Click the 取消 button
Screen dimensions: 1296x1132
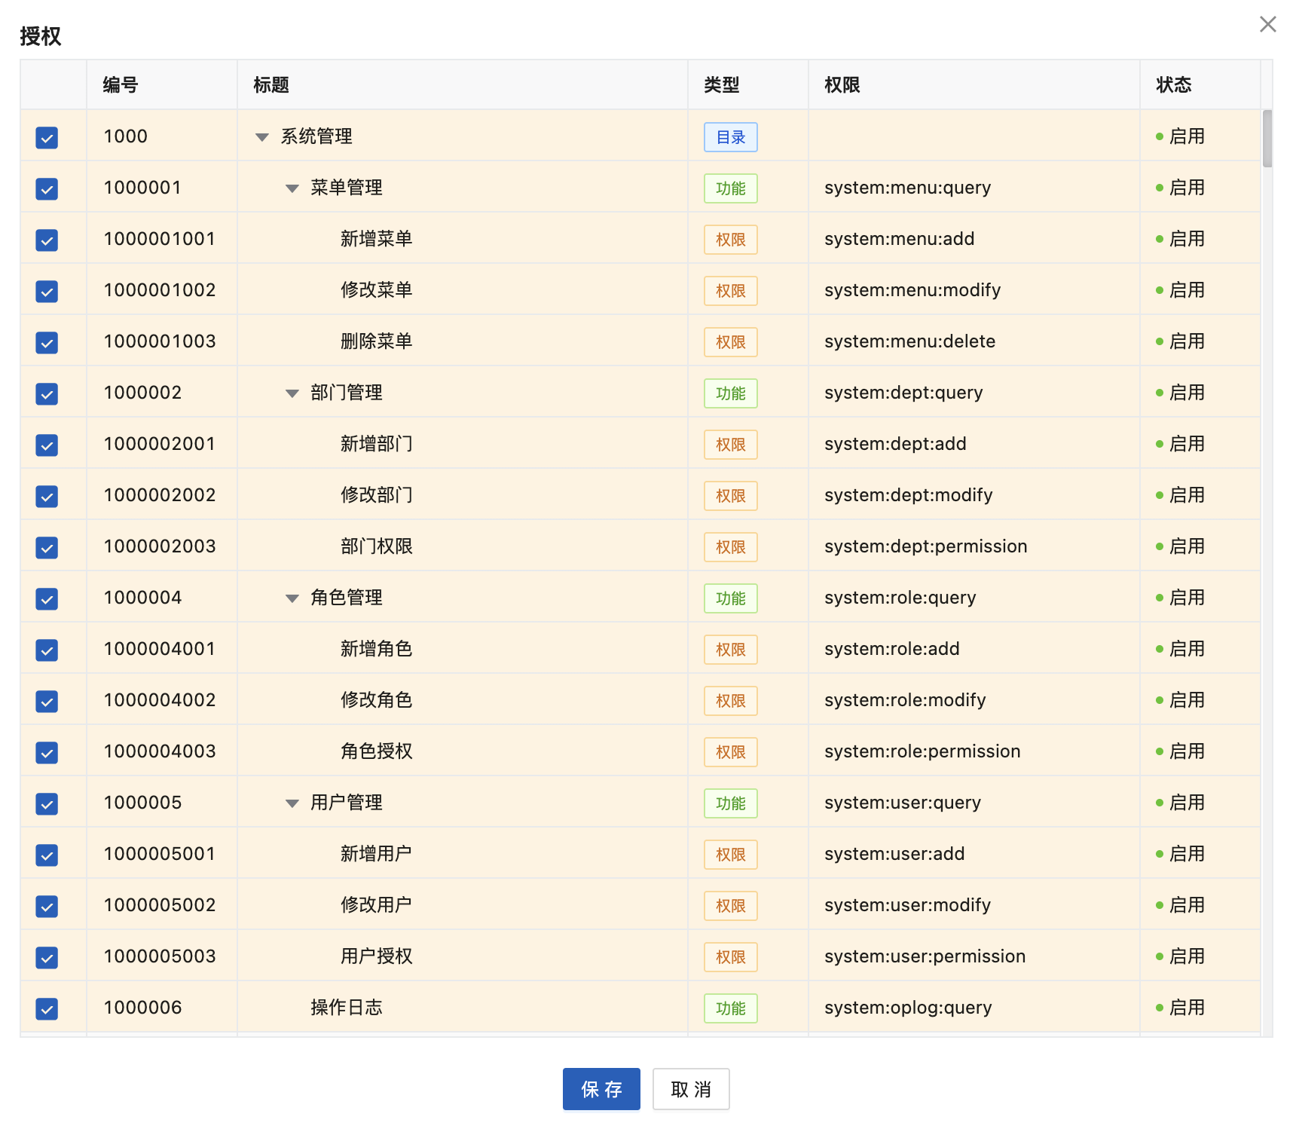pos(690,1089)
